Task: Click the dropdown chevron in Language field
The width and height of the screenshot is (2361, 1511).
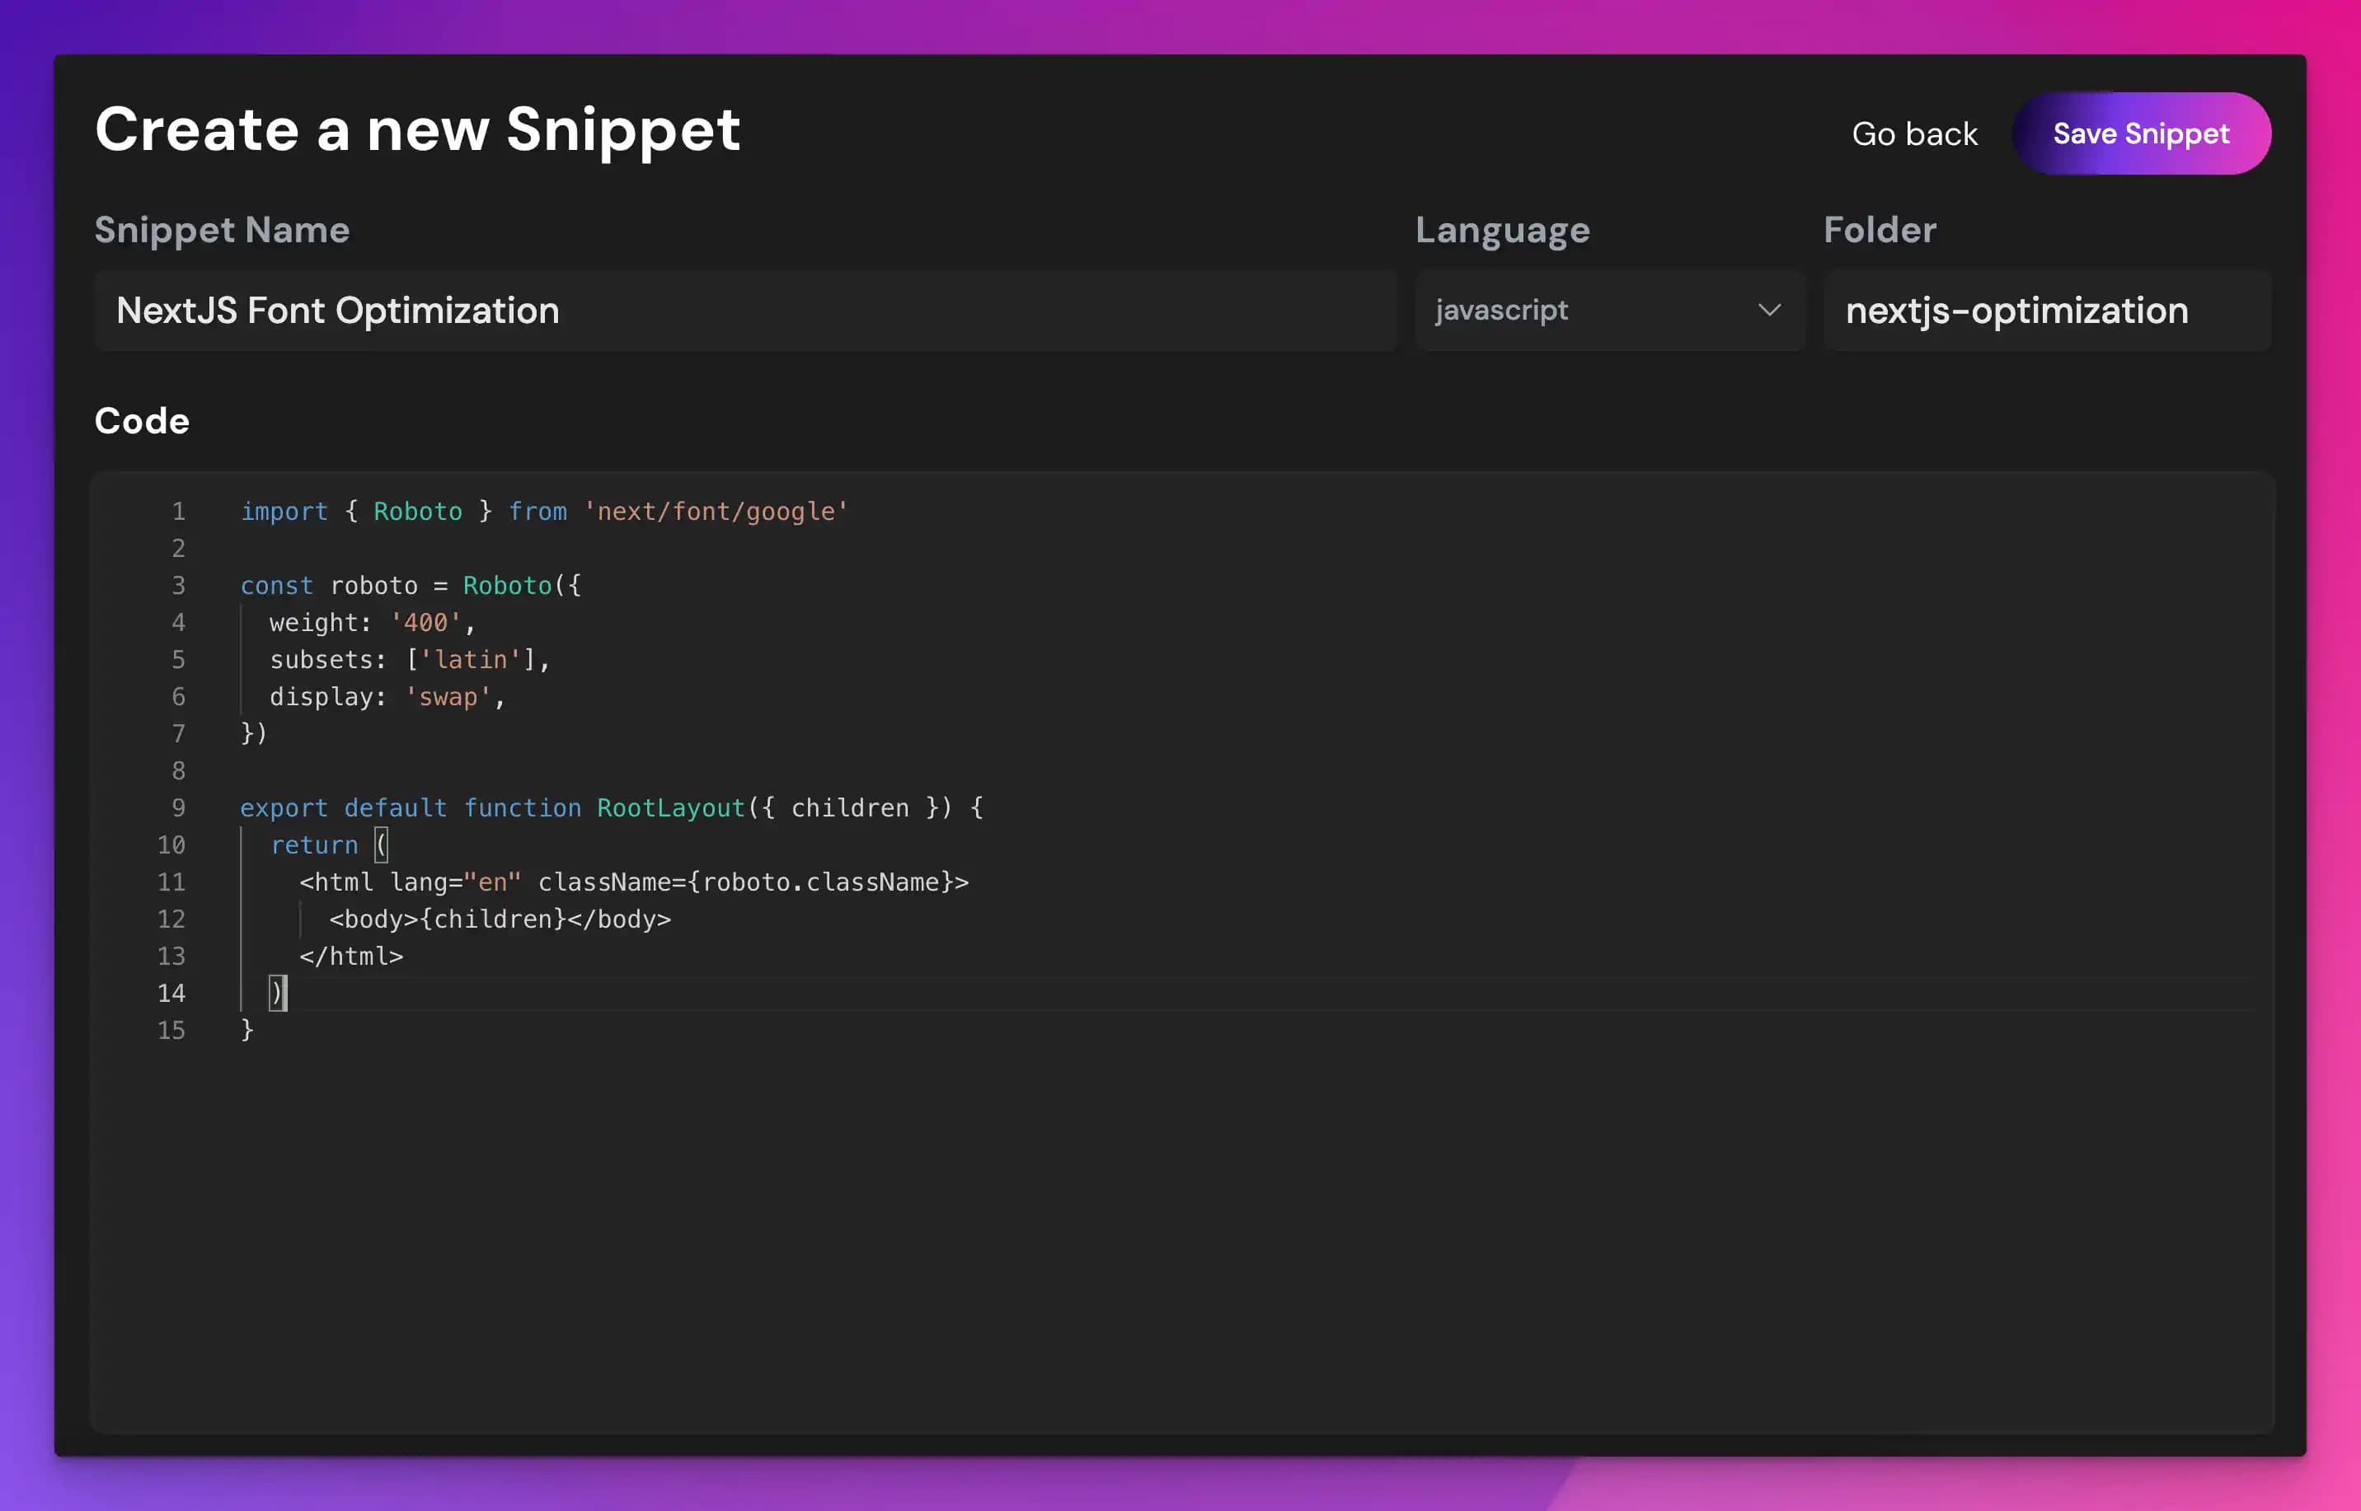Action: point(1769,310)
